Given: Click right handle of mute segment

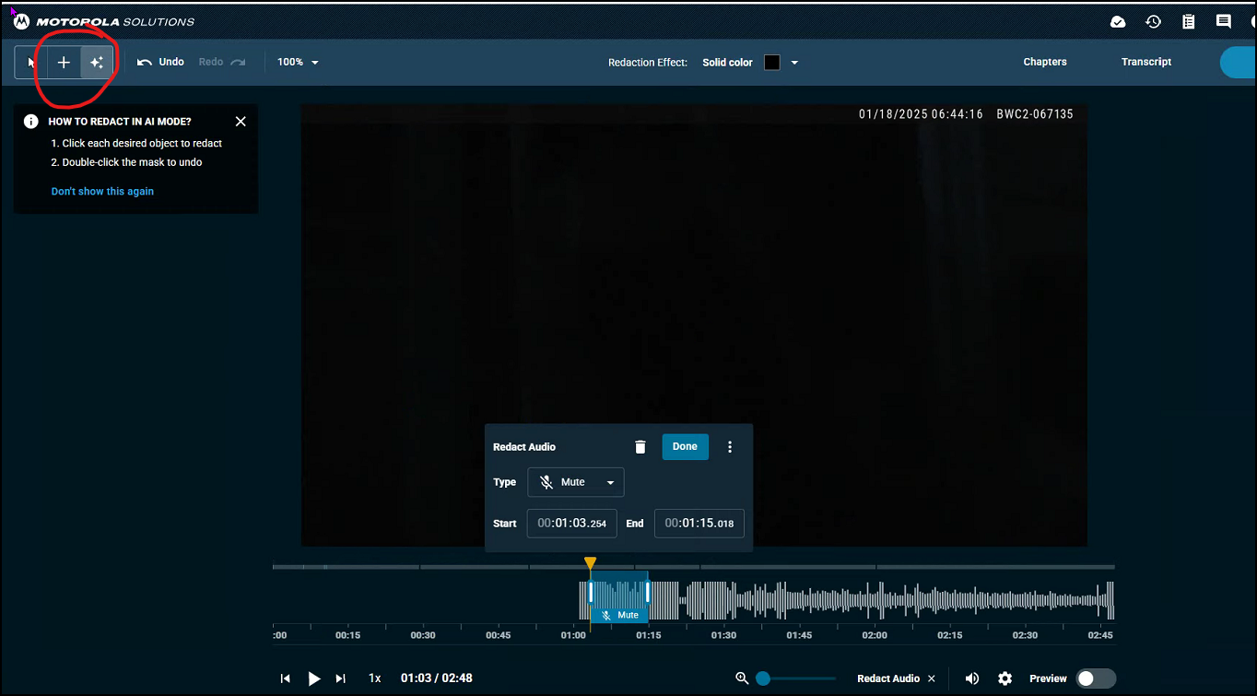Looking at the screenshot, I should point(648,593).
